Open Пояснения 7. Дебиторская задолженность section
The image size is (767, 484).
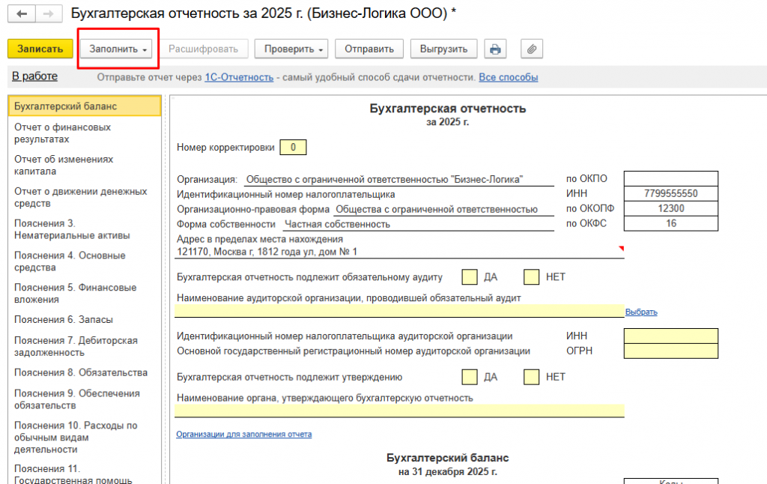tap(85, 346)
